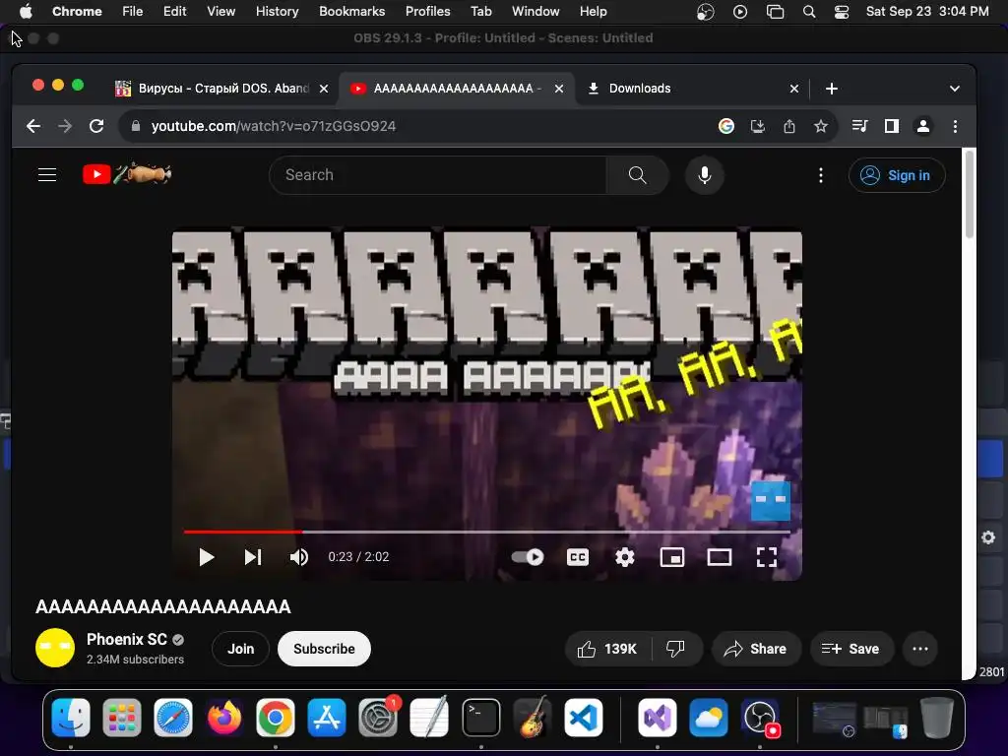This screenshot has height=756, width=1008.
Task: Click the search magnifier button on YouTube
Action: tap(637, 175)
